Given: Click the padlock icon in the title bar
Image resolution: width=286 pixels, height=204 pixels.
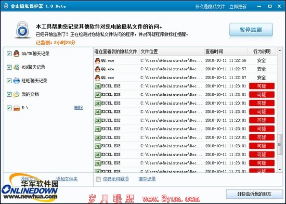Looking at the screenshot, I should [x=6, y=6].
